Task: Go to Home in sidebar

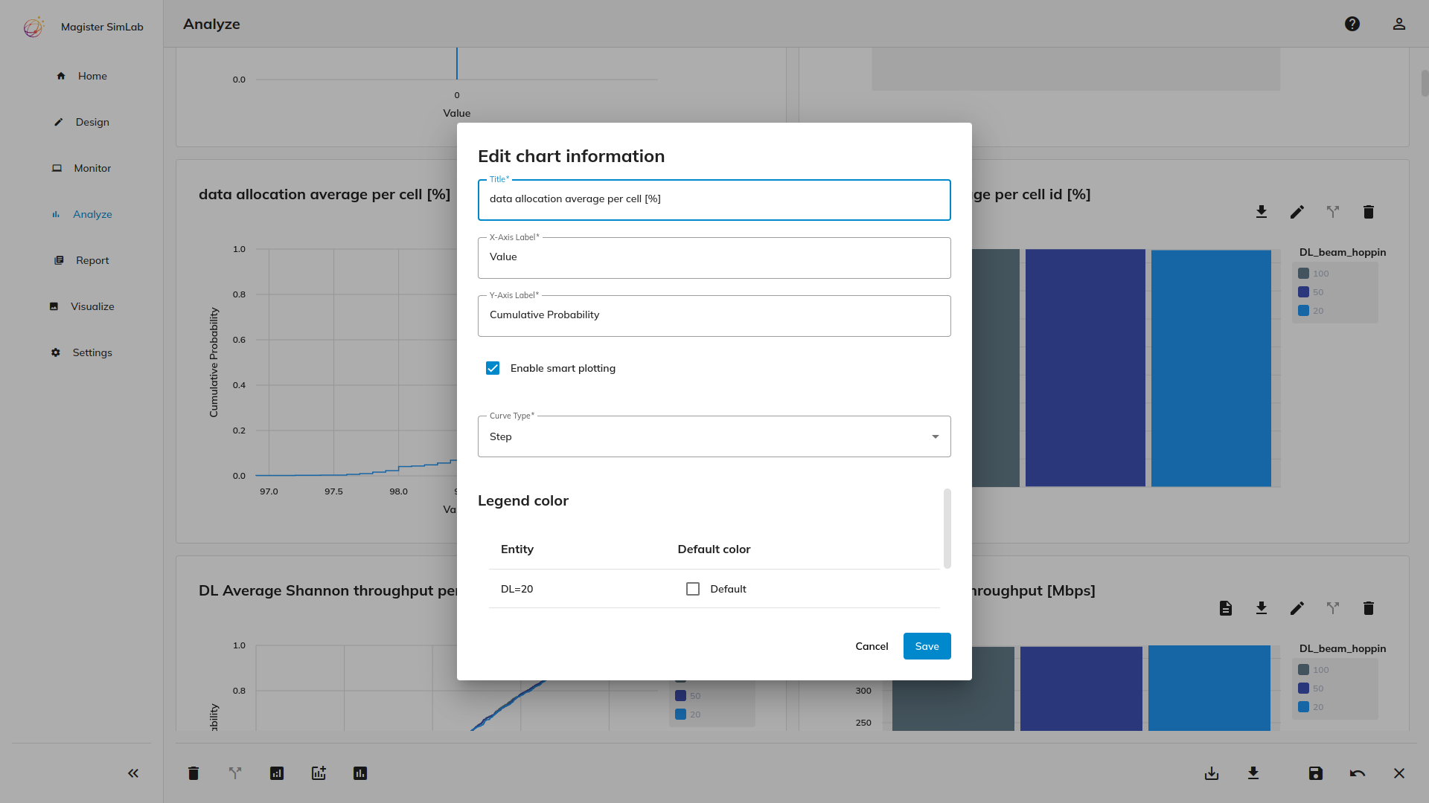Action: click(82, 76)
